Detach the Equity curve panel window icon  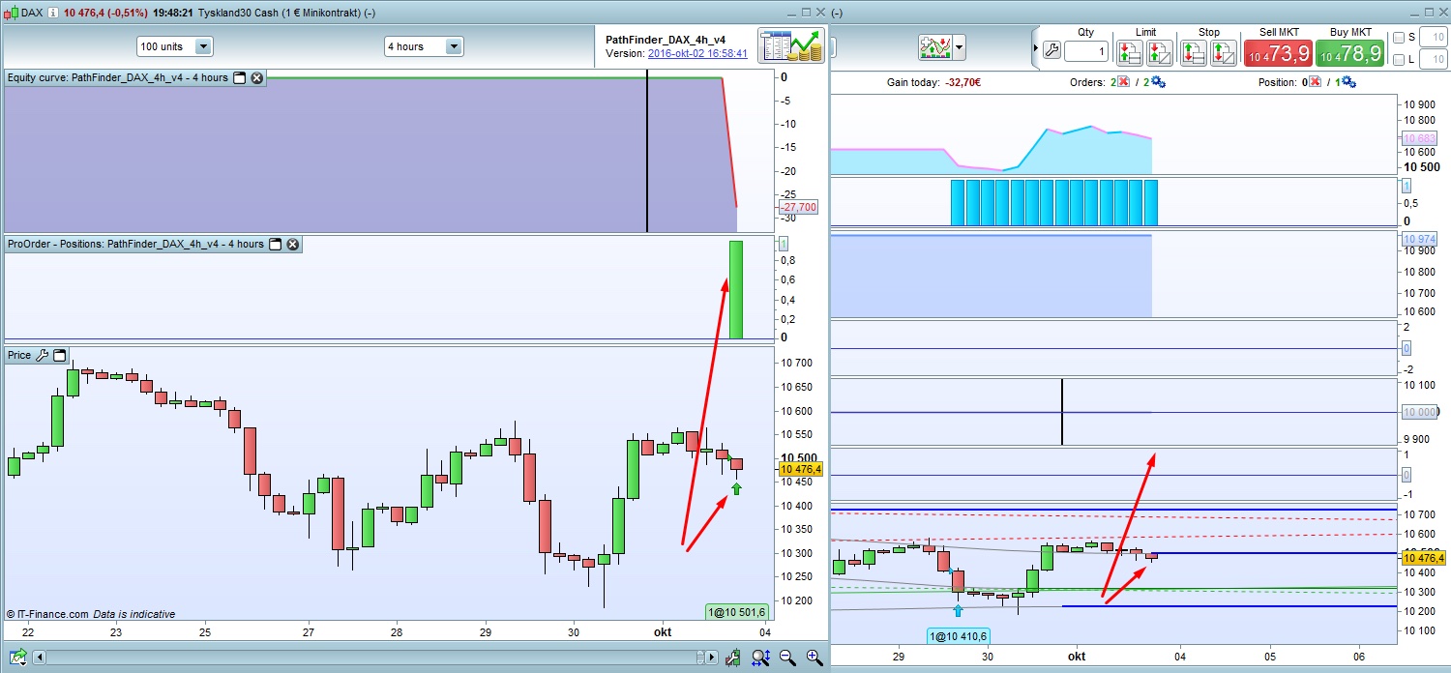point(240,77)
